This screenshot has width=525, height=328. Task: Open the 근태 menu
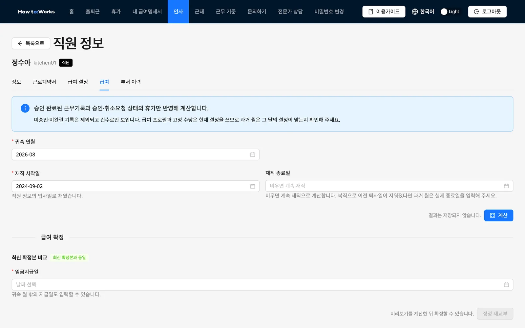pyautogui.click(x=199, y=12)
